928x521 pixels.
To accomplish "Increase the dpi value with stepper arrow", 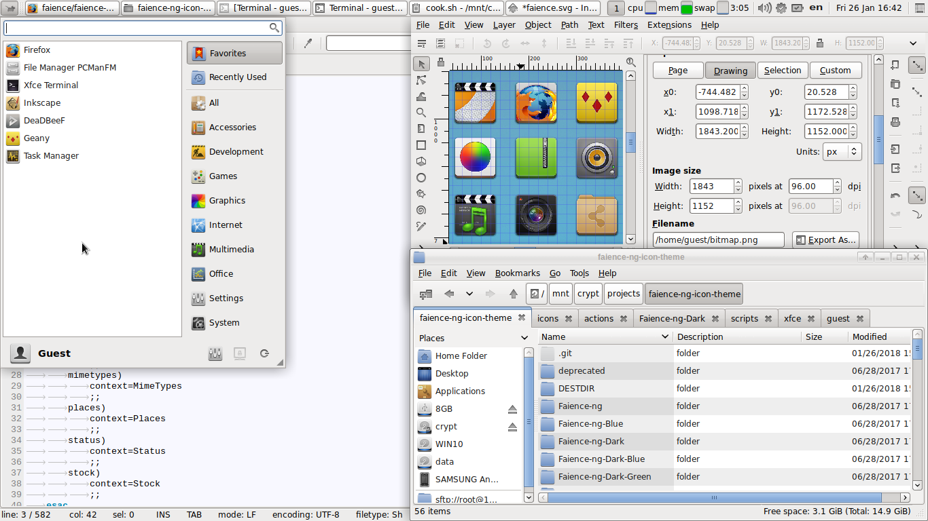I will pos(837,182).
